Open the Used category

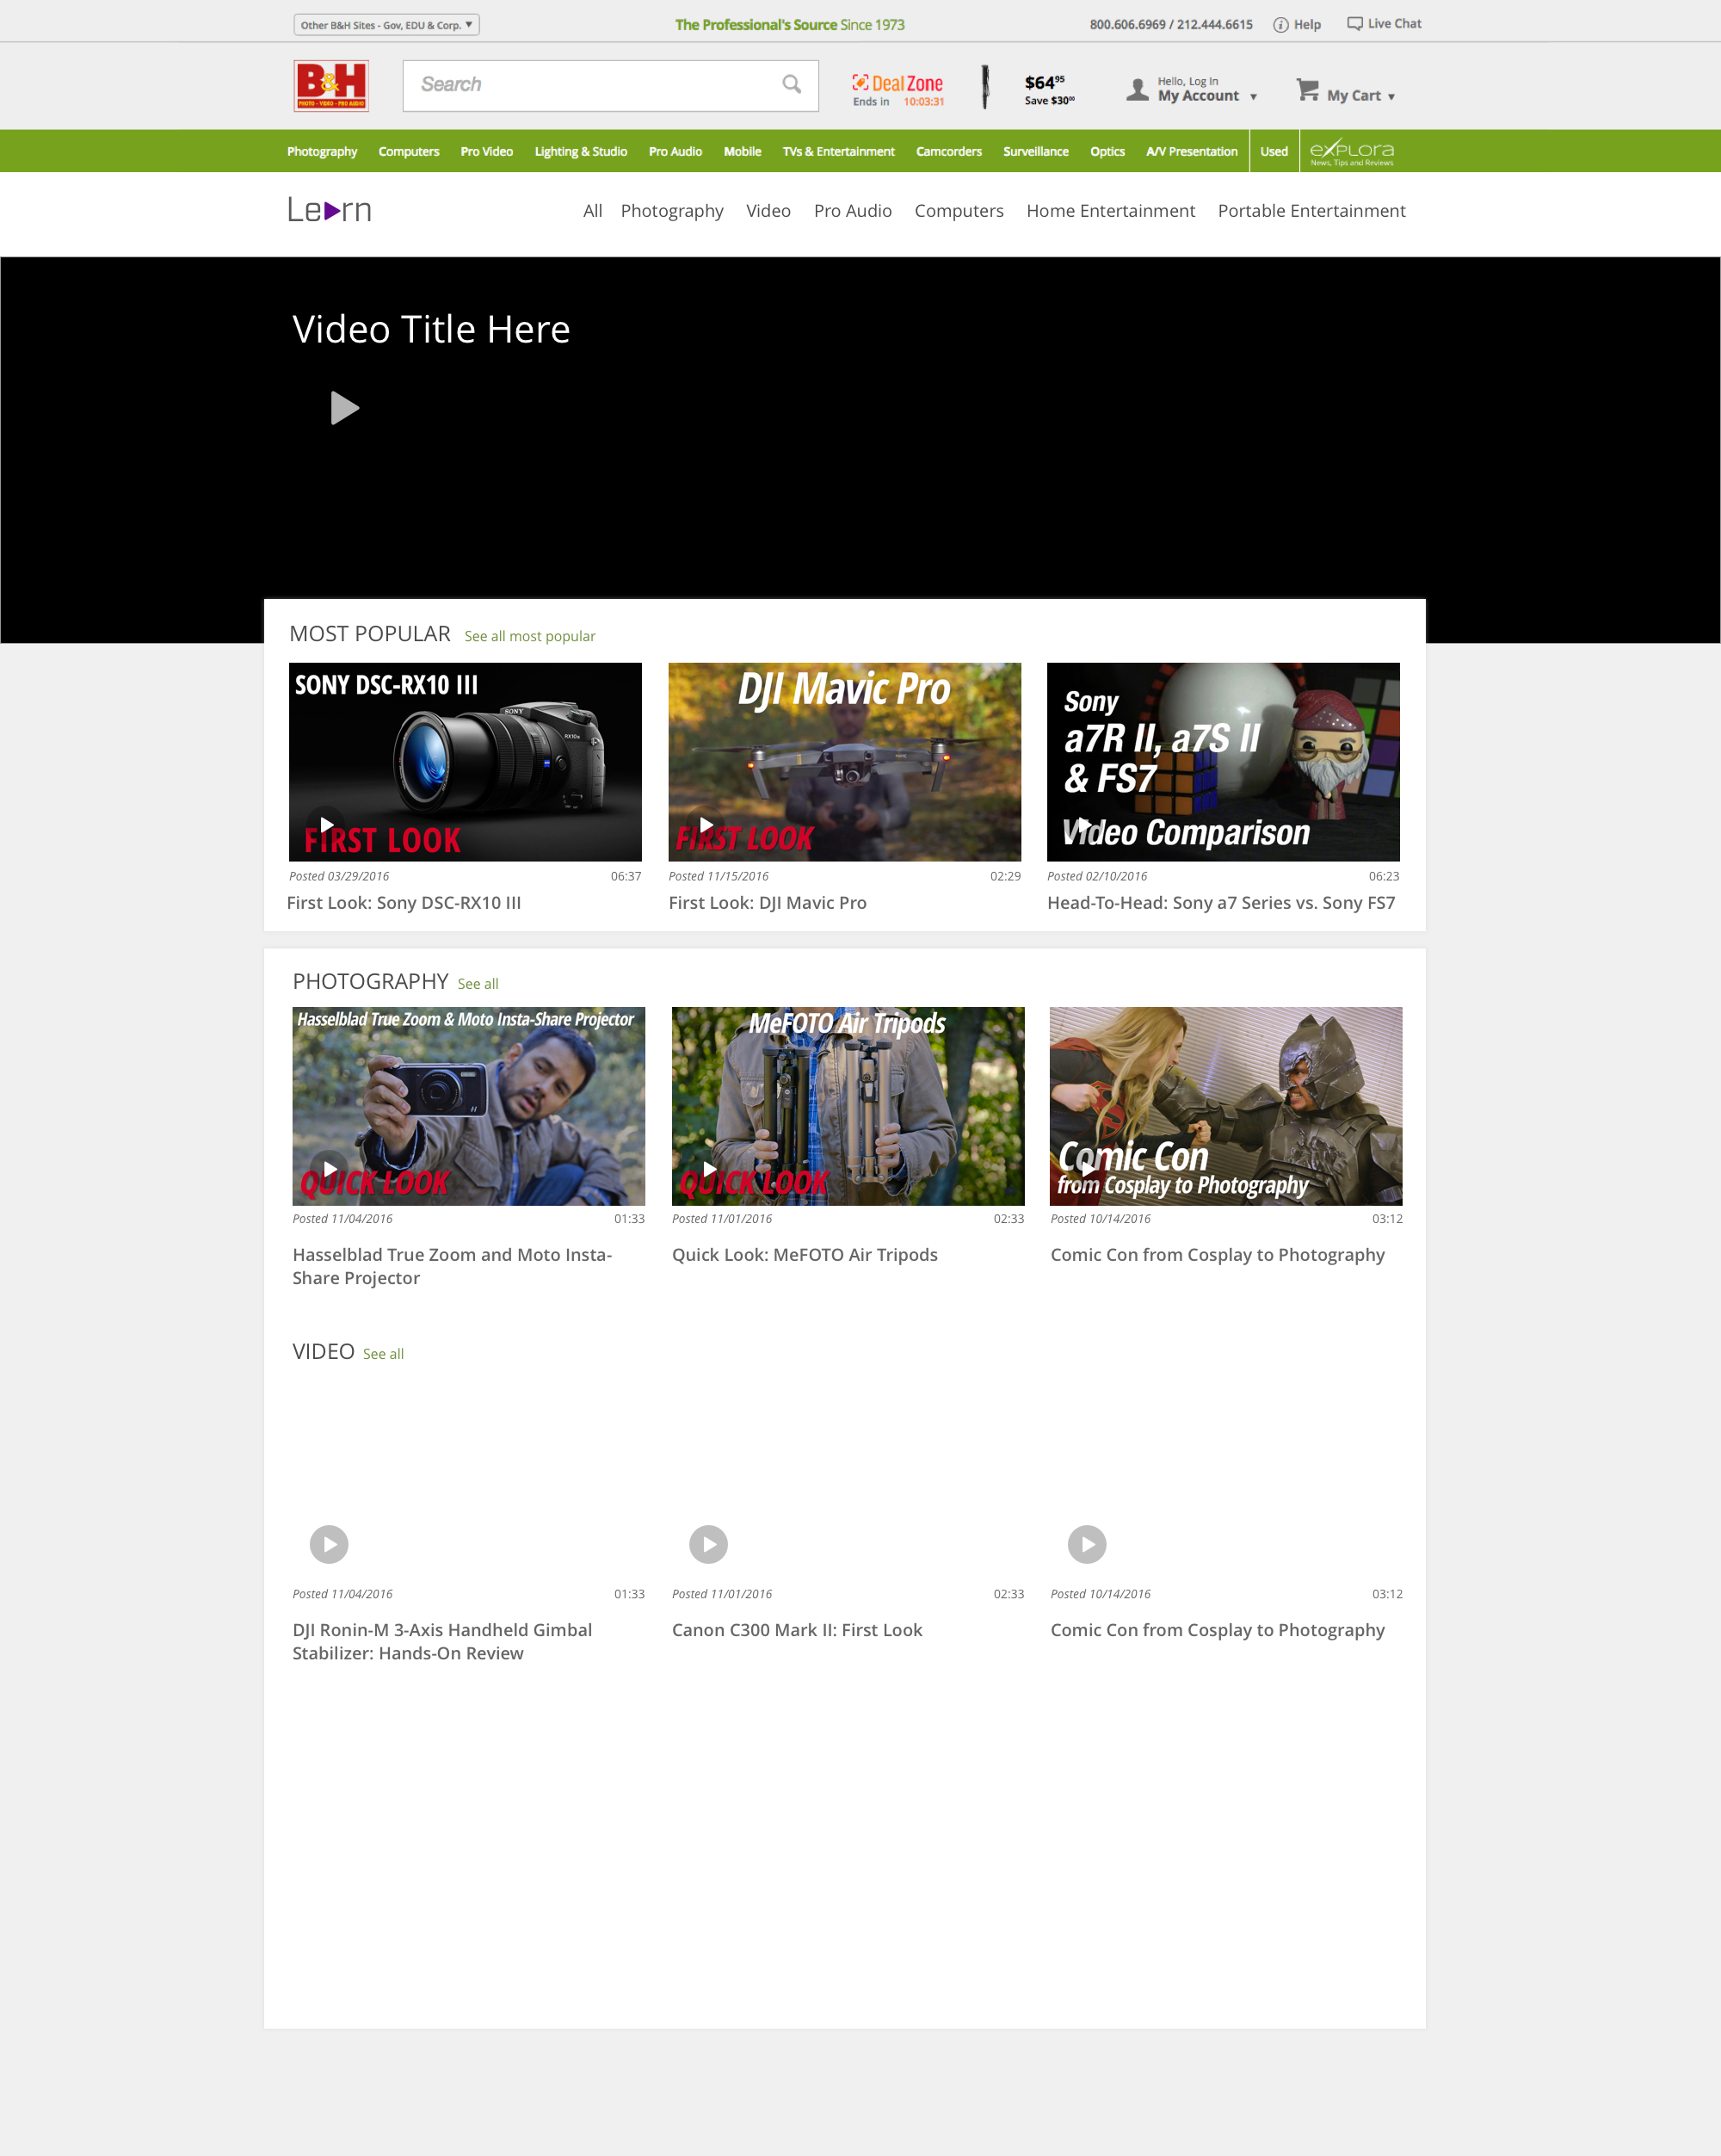[1274, 152]
